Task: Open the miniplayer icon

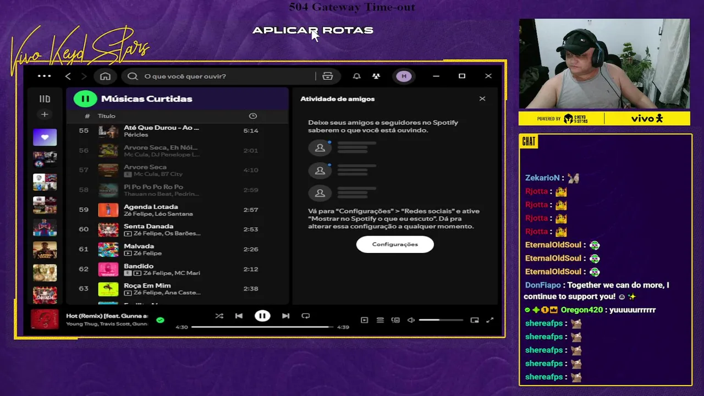Action: point(475,320)
